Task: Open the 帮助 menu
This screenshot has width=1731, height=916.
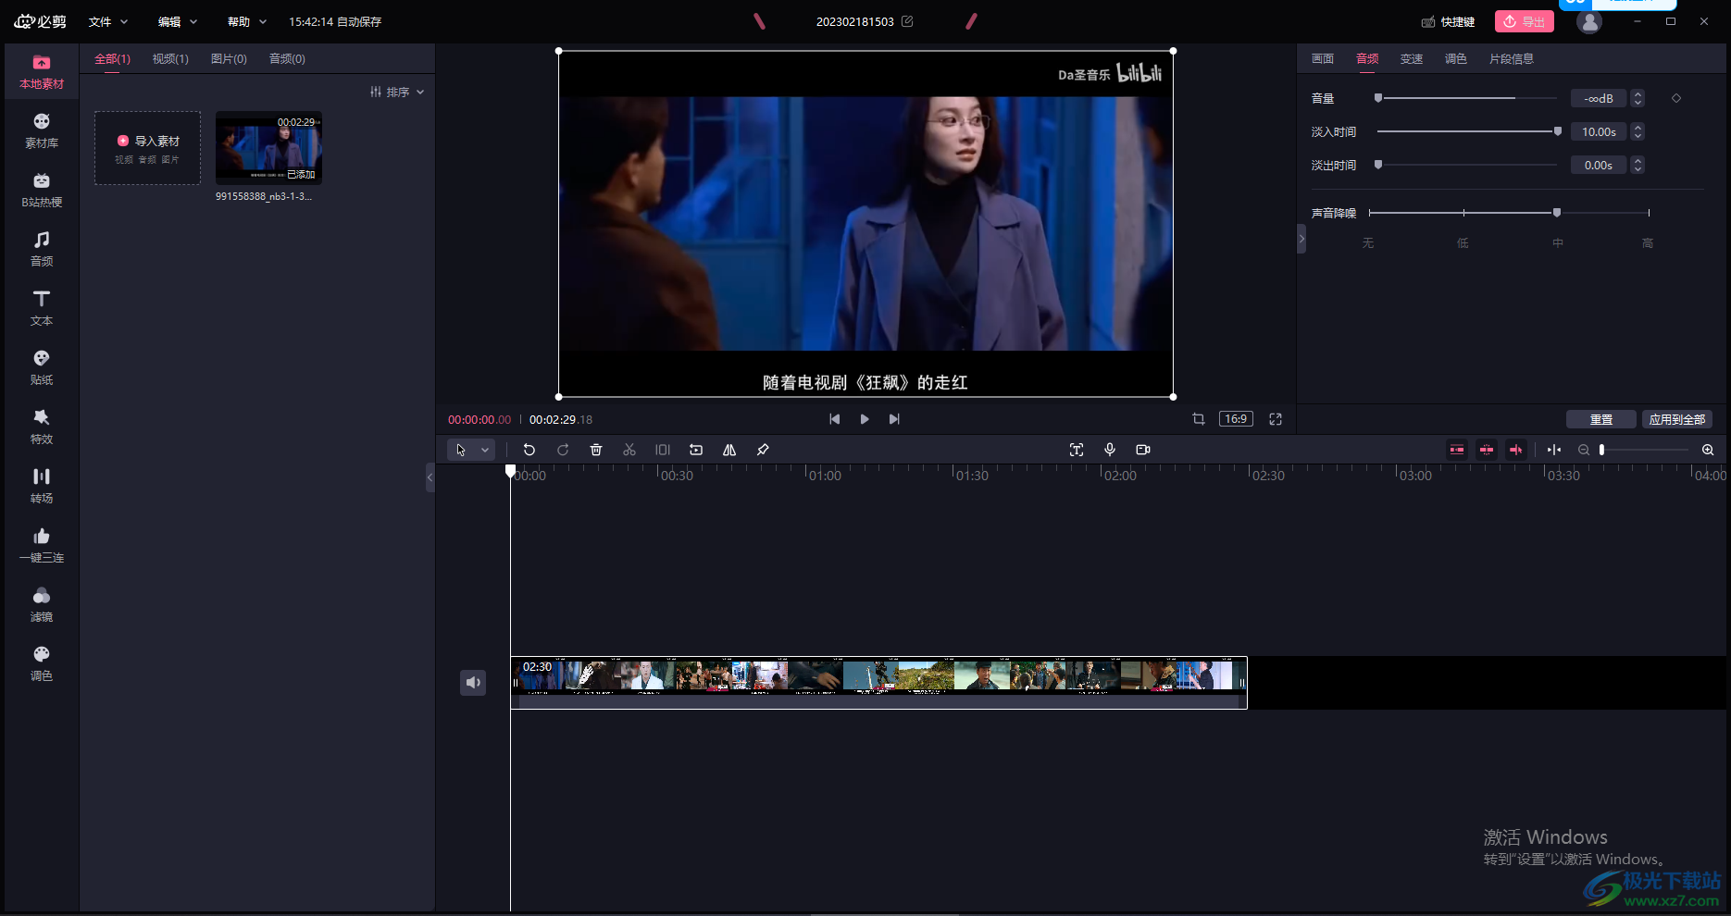Action: pos(247,21)
